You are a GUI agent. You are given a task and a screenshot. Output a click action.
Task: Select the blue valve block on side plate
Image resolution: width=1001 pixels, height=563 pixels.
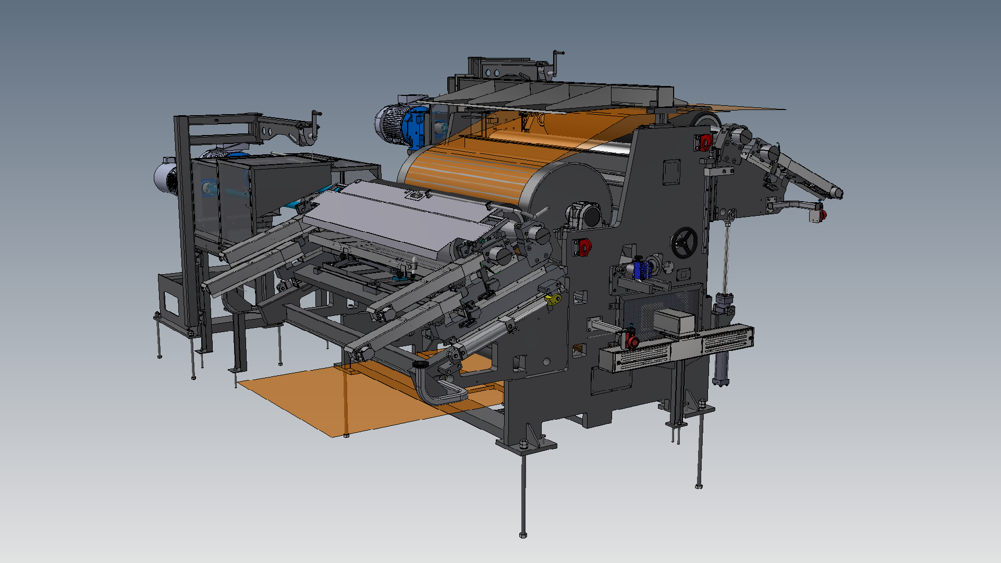pos(642,269)
